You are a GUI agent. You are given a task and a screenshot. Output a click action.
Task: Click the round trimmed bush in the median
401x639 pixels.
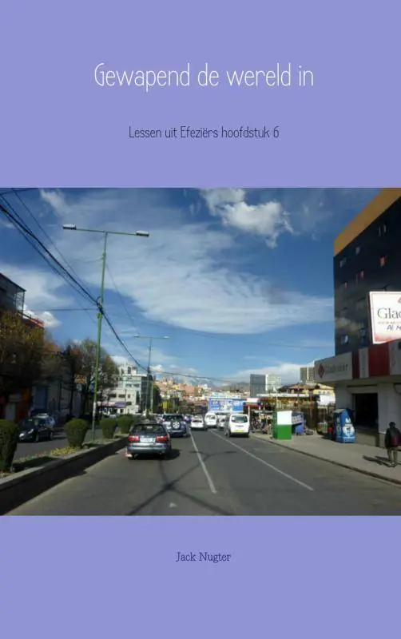pyautogui.click(x=76, y=432)
